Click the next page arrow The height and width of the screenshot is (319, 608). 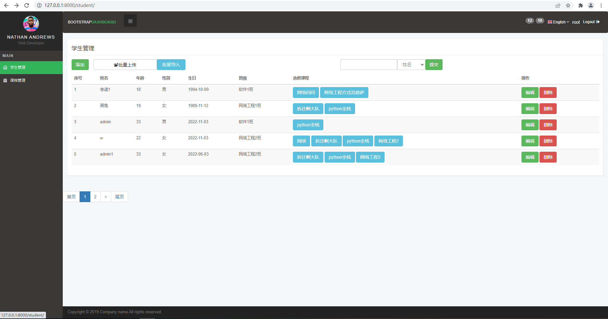pos(106,197)
